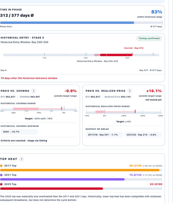Click the red dot beside 2025 Top
The width and height of the screenshot is (173, 203).
click(1, 184)
